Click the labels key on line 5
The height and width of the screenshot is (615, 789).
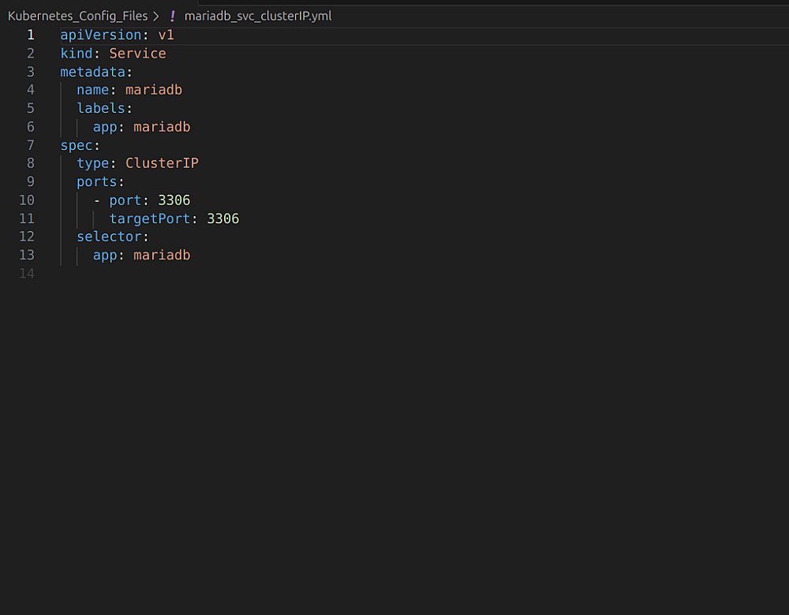pos(101,108)
